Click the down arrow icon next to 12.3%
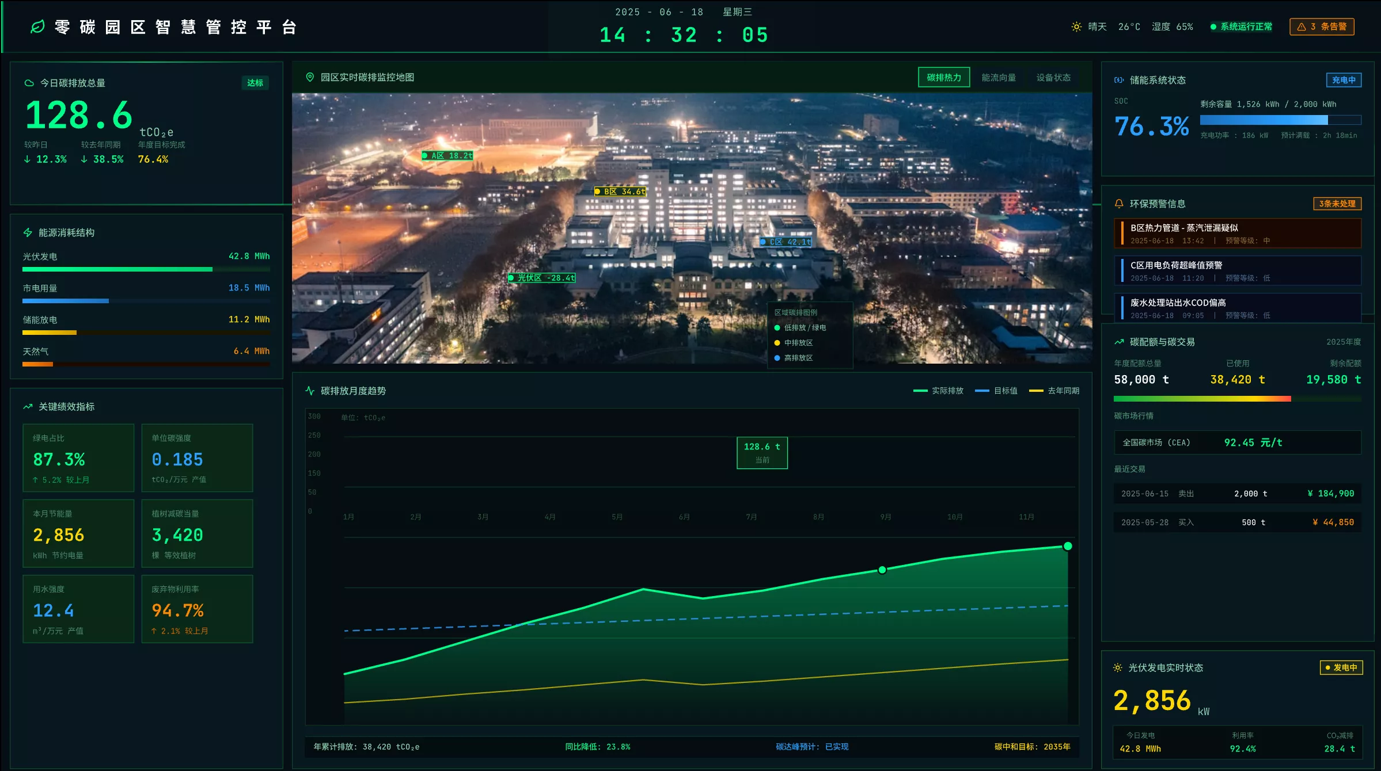This screenshot has height=771, width=1381. [27, 159]
